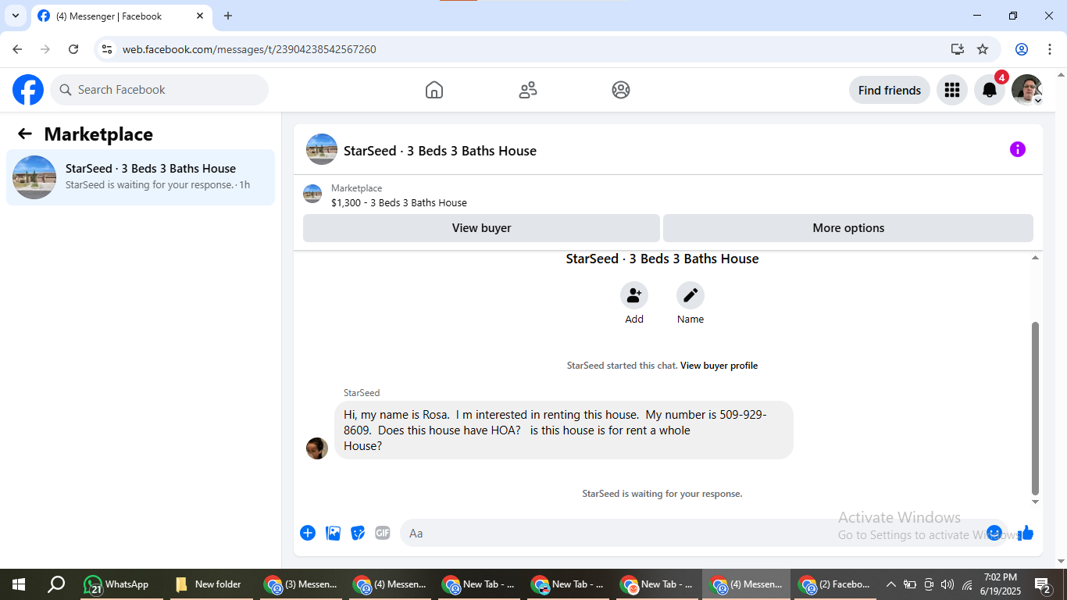Open the volume control in system tray
The image size is (1067, 600).
947,584
